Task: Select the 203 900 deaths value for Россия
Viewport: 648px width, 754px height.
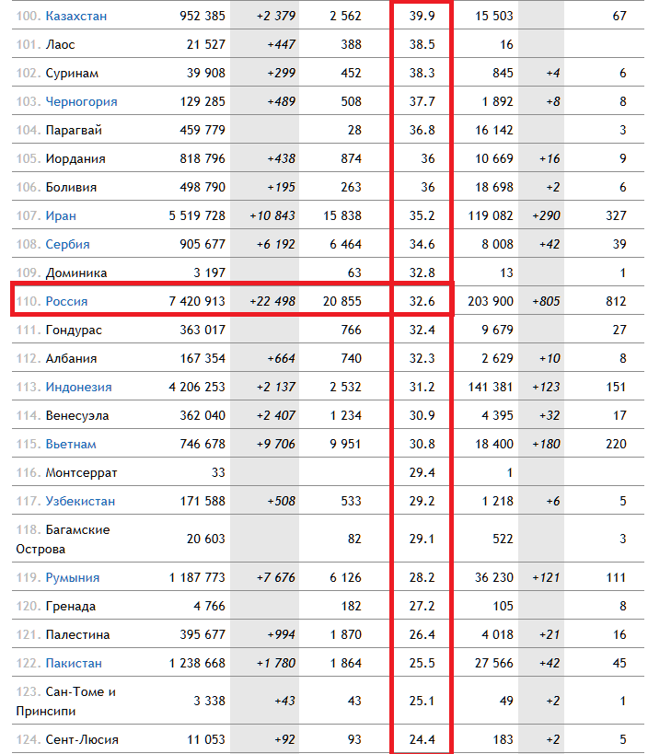Action: [x=491, y=301]
